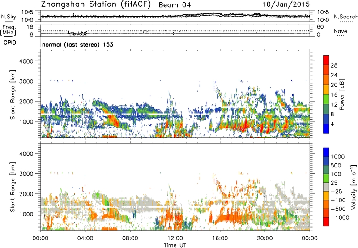
Task: Click the "-500" tick on velocity colorbar
Action: [339, 209]
